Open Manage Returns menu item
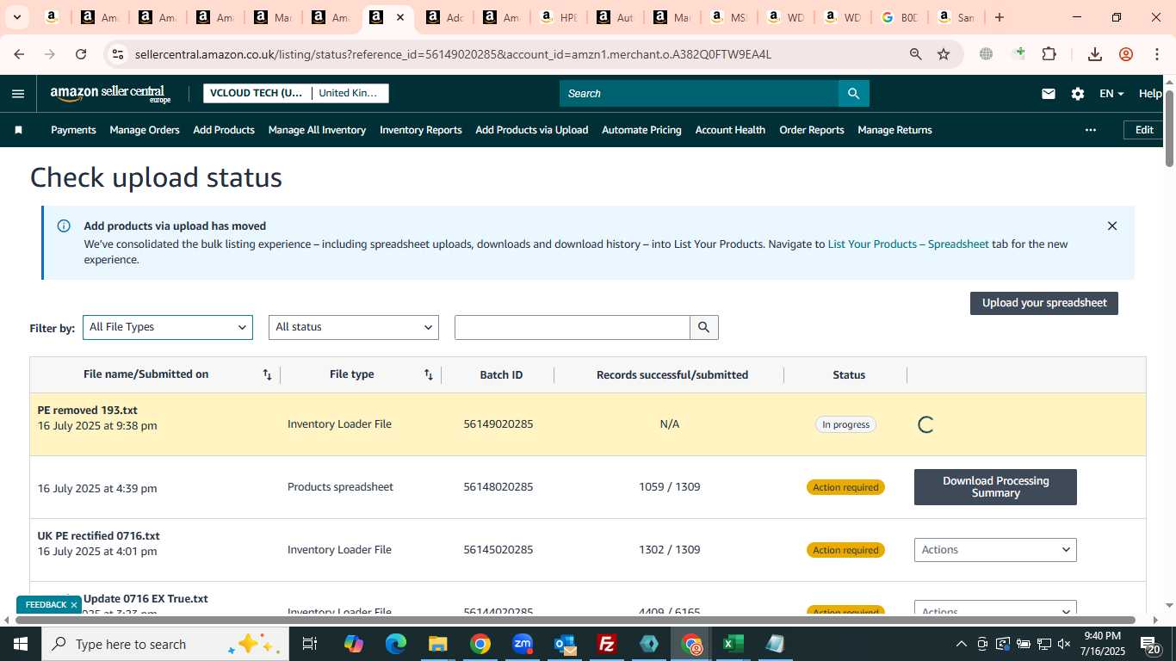Viewport: 1176px width, 661px height. click(894, 130)
